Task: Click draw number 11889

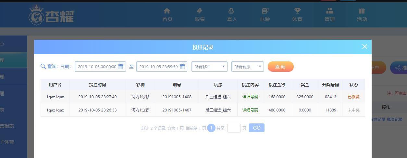Action: [330, 110]
